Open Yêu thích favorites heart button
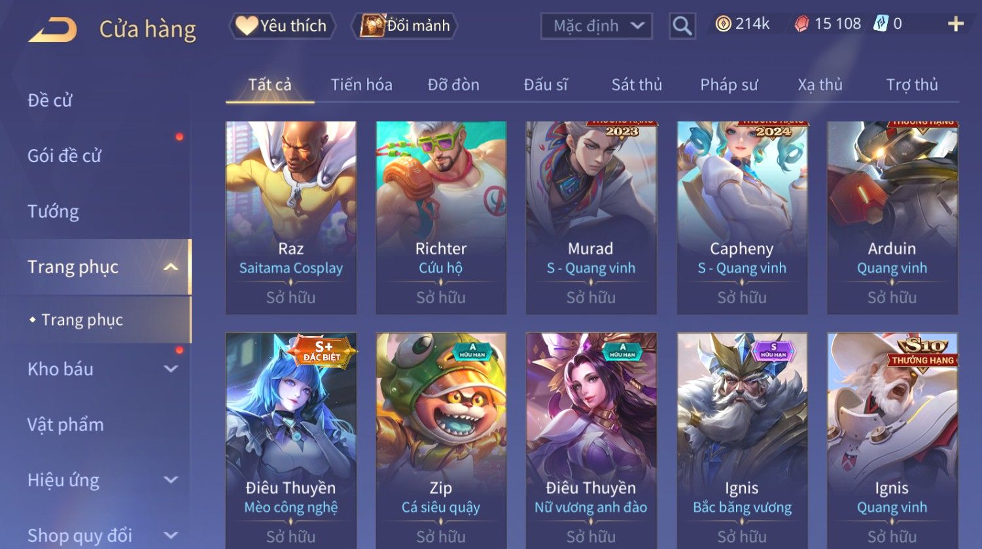Image resolution: width=982 pixels, height=549 pixels. click(282, 25)
